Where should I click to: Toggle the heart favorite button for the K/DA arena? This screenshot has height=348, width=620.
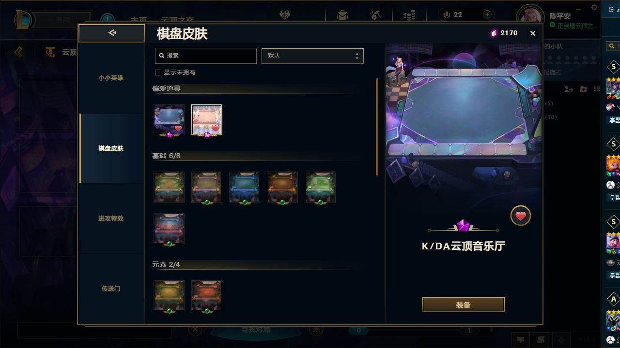(x=521, y=216)
